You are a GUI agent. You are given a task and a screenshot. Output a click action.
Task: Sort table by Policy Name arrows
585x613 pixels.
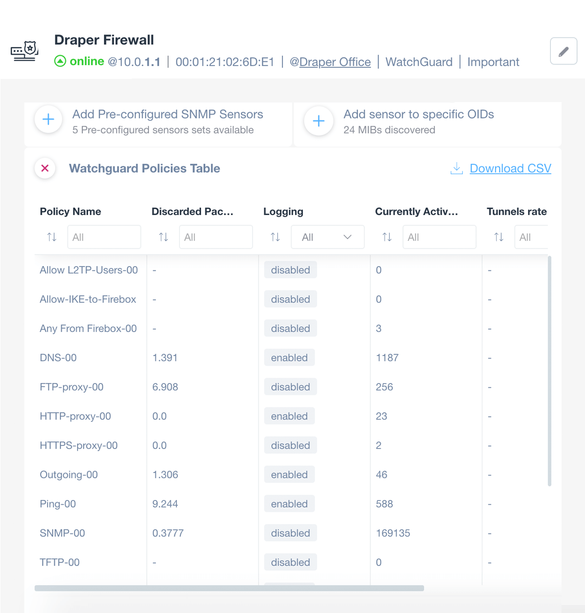pos(52,237)
